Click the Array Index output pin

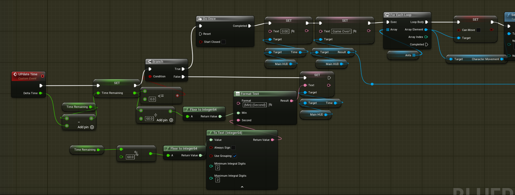[x=426, y=37]
